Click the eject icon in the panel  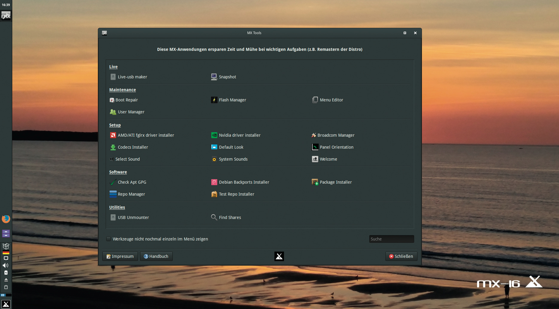(6, 280)
